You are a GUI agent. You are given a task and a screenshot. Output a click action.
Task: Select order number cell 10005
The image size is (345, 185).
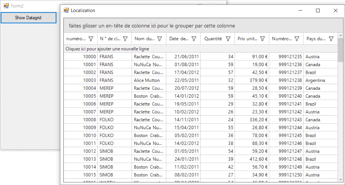(x=81, y=96)
